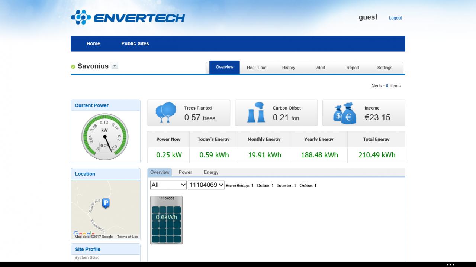Select the Overview tab in the site tab bar
Image resolution: width=476 pixels, height=267 pixels.
(225, 67)
